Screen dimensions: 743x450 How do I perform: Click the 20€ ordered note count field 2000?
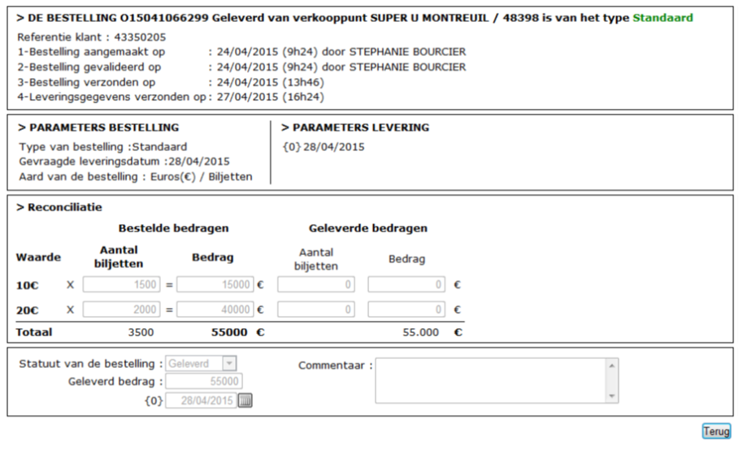point(121,309)
